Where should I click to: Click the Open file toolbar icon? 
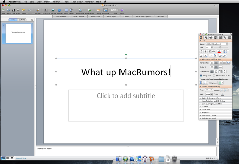click(x=8, y=10)
